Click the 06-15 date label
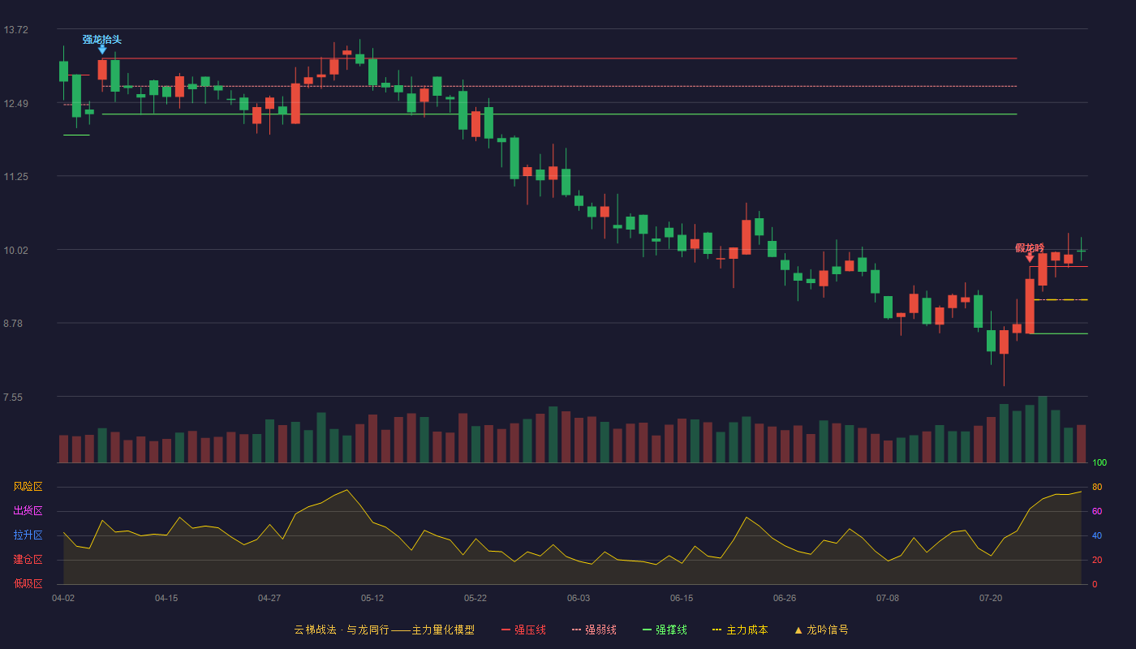Viewport: 1136px width, 649px height. tap(682, 598)
